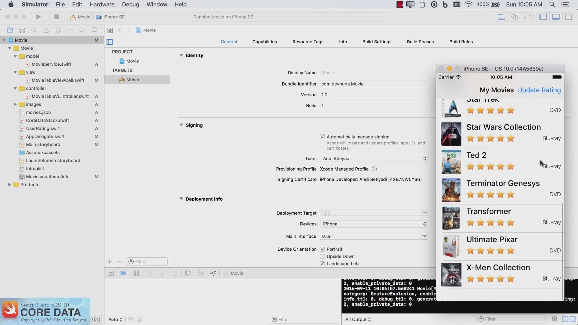
Task: Select the Movie target in TARGETS
Action: click(137, 79)
